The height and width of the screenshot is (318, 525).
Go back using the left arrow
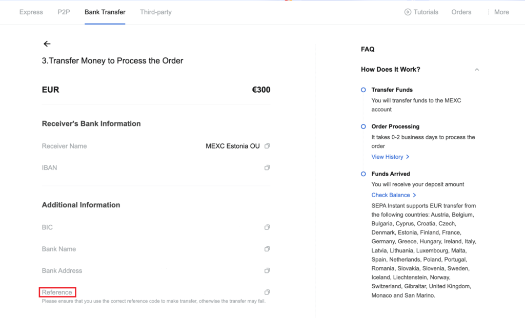click(47, 44)
